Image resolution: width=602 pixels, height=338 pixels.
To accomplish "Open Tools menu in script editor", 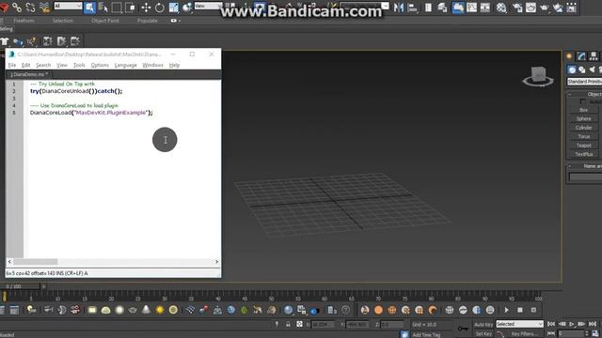I will (x=79, y=65).
